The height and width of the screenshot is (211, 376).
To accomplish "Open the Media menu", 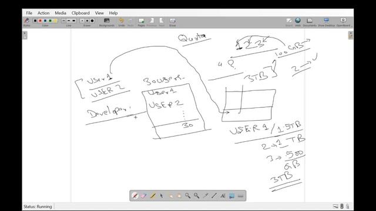I will coord(61,13).
